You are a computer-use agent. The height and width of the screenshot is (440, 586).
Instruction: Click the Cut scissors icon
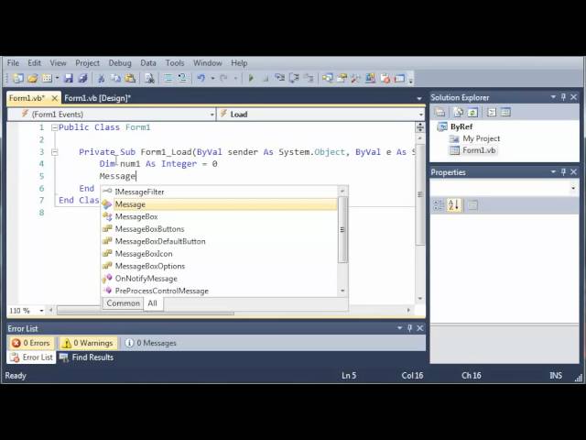point(101,78)
